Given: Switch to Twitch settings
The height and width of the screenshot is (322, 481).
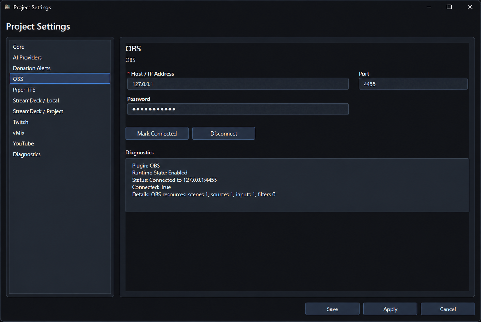Looking at the screenshot, I should (60, 122).
